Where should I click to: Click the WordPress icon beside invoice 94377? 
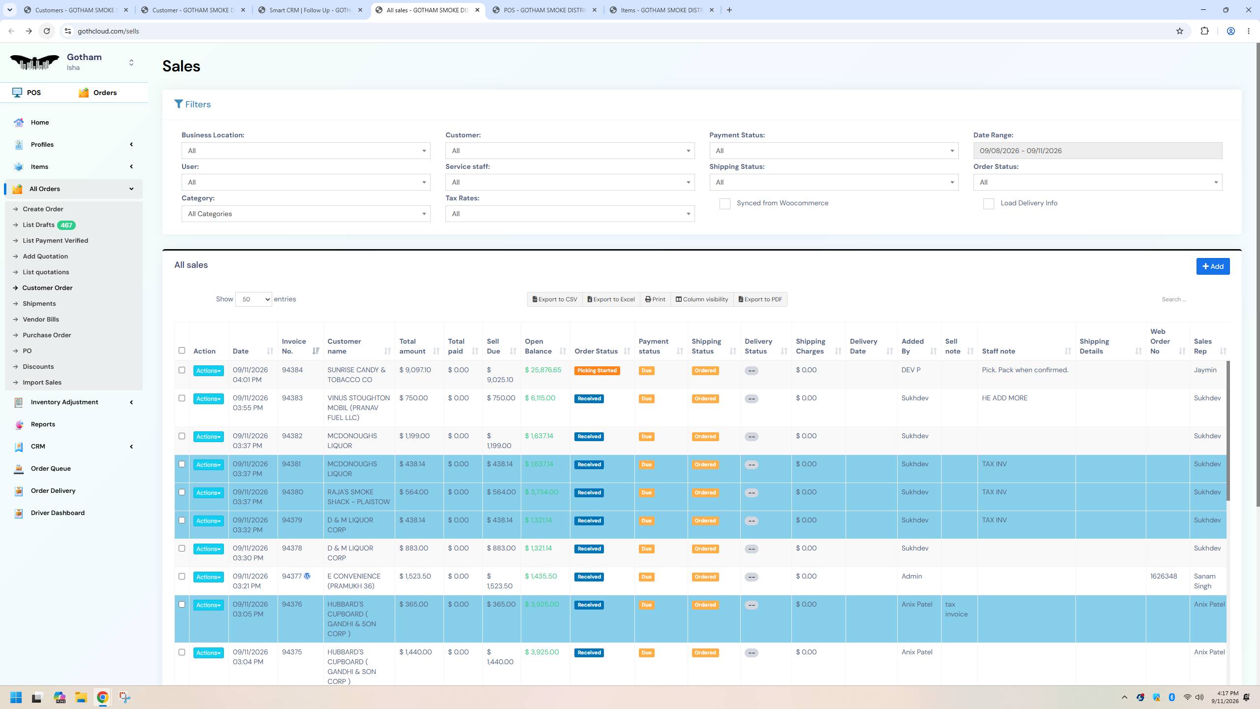[x=307, y=576]
